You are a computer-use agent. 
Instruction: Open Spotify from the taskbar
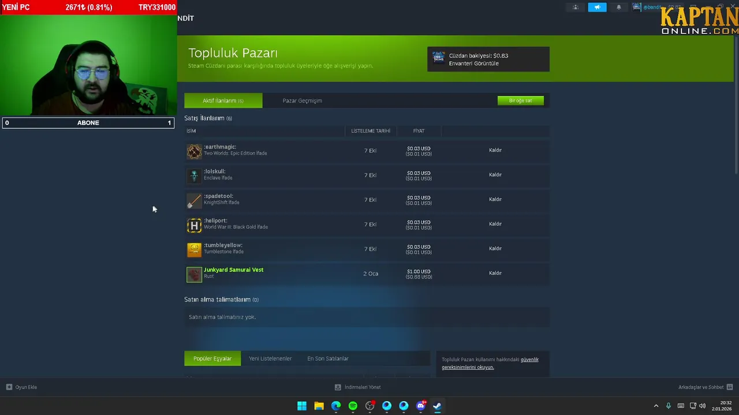point(353,406)
